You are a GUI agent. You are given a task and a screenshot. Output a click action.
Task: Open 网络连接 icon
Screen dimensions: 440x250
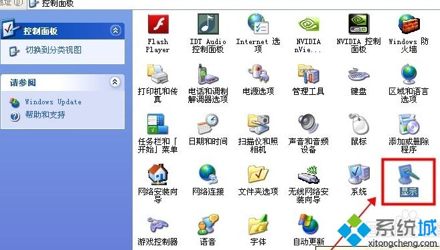click(x=208, y=174)
